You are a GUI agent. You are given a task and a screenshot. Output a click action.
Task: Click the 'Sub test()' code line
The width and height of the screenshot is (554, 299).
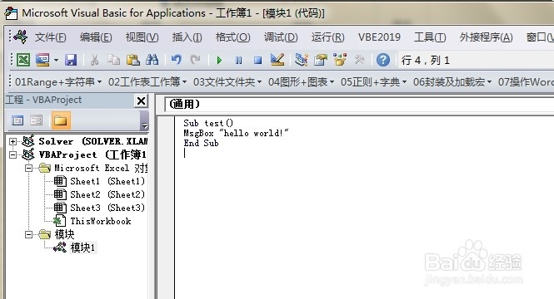[208, 123]
